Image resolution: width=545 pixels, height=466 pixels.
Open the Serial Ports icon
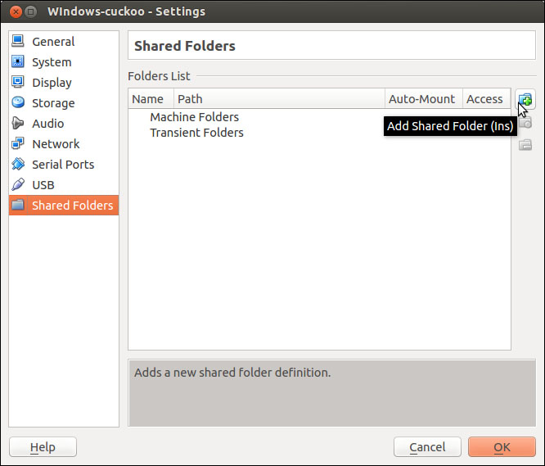(x=18, y=164)
